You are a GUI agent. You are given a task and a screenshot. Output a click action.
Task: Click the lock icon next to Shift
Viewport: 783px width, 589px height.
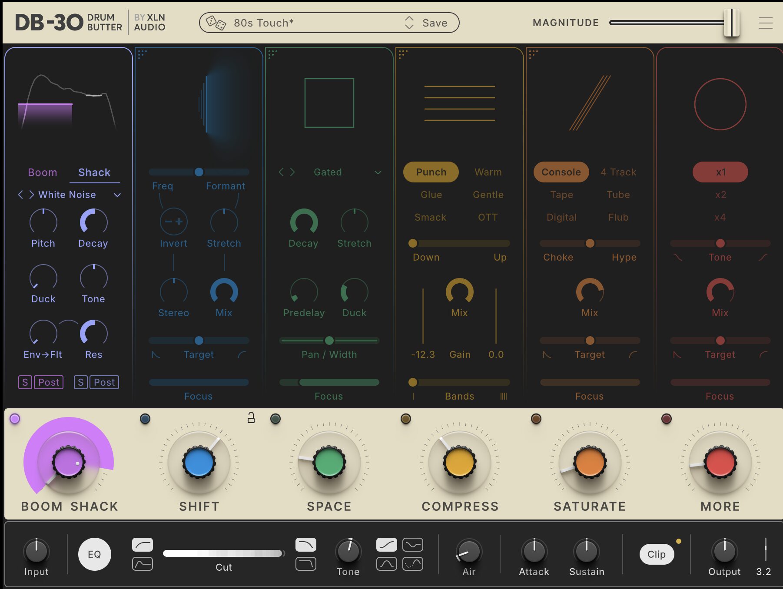(251, 418)
